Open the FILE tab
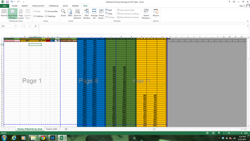The image size is (250, 141). (4, 6)
